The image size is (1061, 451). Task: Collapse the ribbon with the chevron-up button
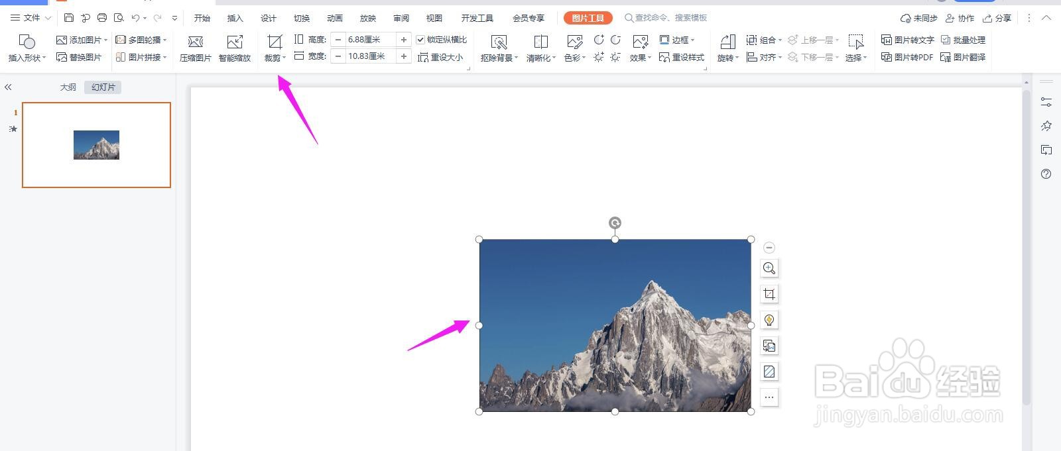[1046, 18]
